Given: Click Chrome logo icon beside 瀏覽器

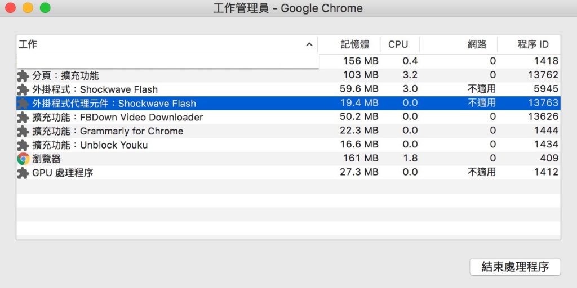Looking at the screenshot, I should click(23, 159).
